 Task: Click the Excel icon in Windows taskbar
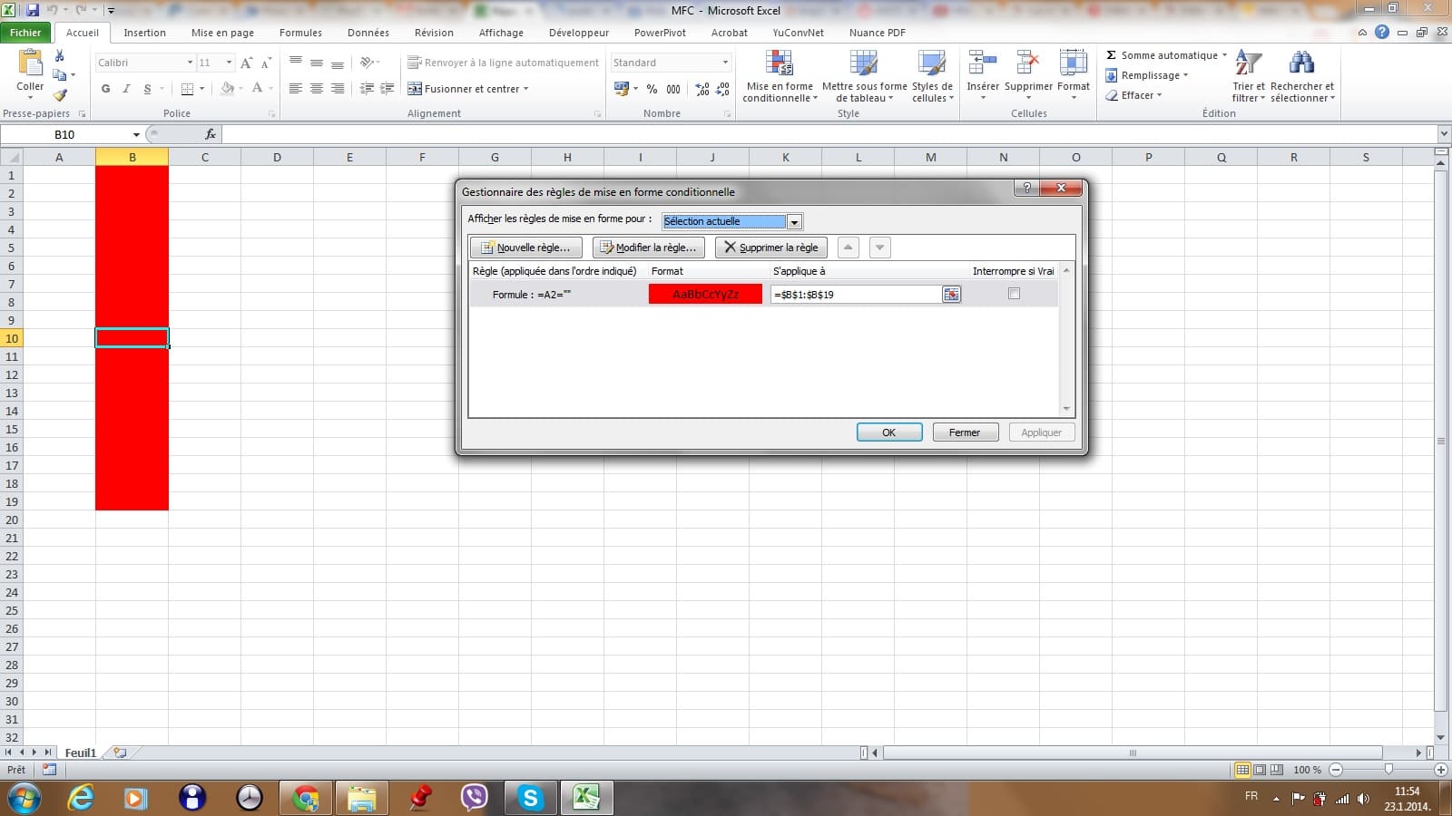pyautogui.click(x=586, y=798)
